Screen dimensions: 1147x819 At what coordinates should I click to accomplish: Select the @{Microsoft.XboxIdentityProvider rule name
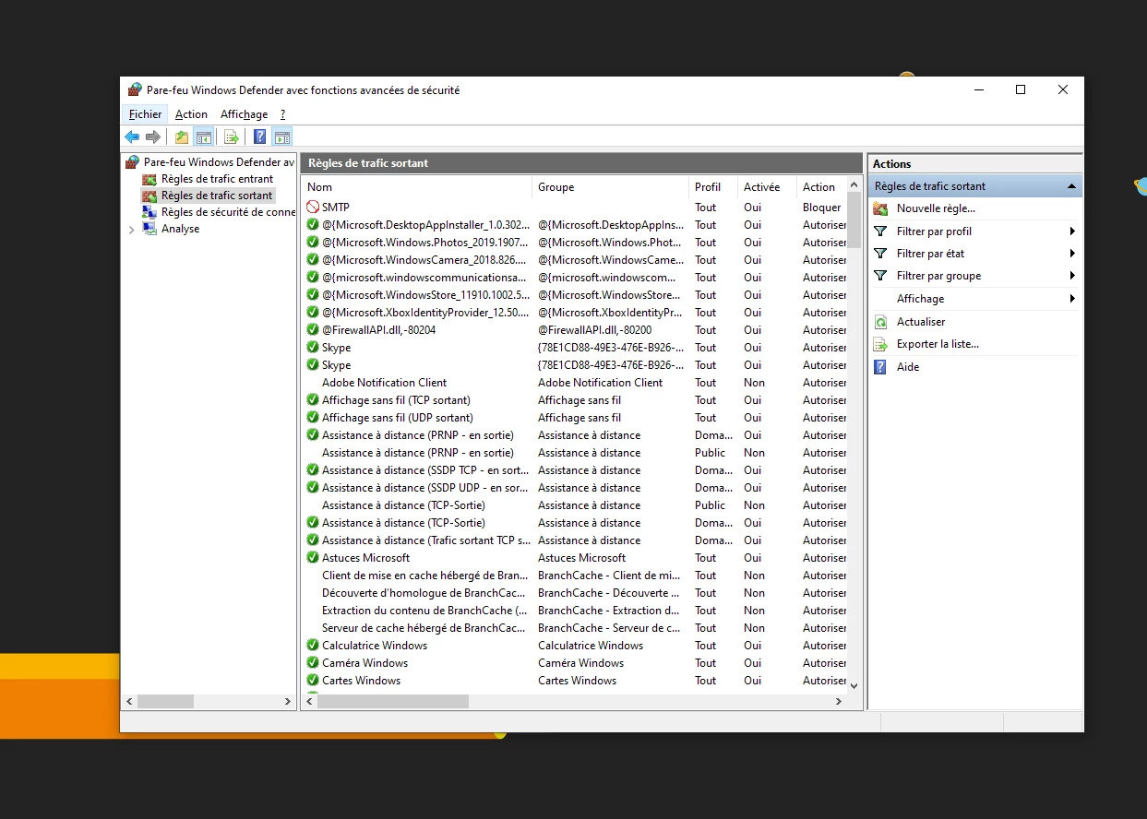(426, 313)
